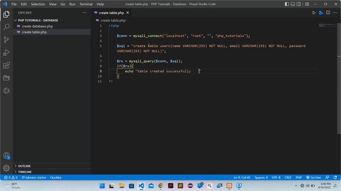Image resolution: width=341 pixels, height=191 pixels.
Task: Open the Go menu
Action: point(63,4)
